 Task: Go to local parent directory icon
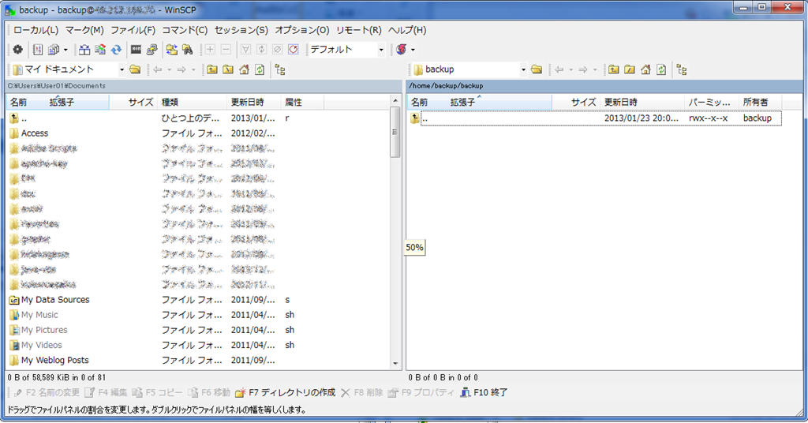pyautogui.click(x=212, y=69)
